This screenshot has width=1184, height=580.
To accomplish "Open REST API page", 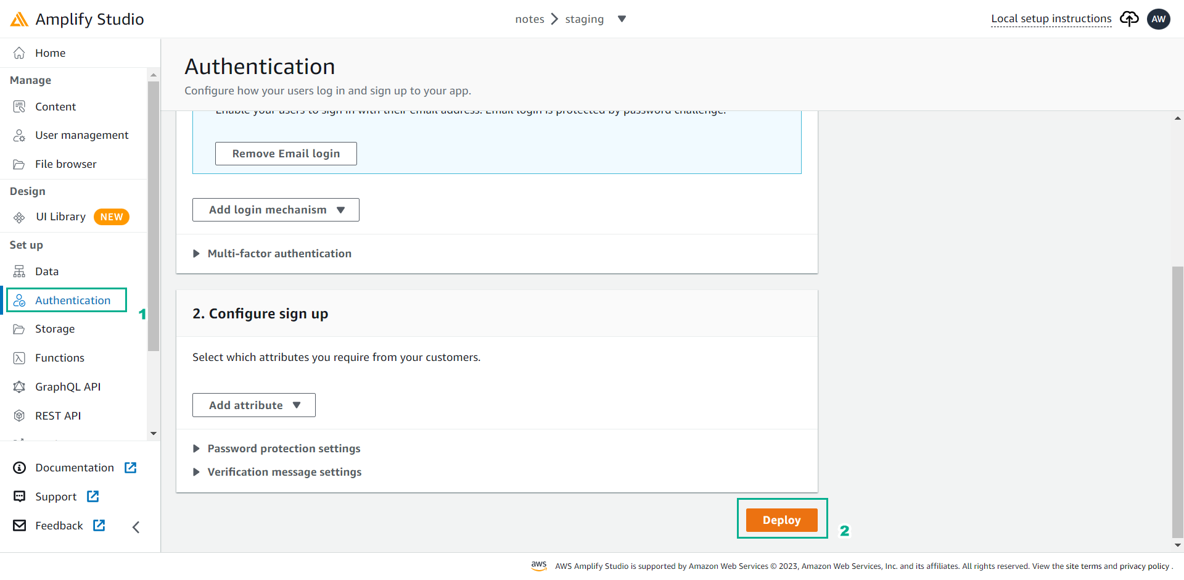I will point(58,416).
